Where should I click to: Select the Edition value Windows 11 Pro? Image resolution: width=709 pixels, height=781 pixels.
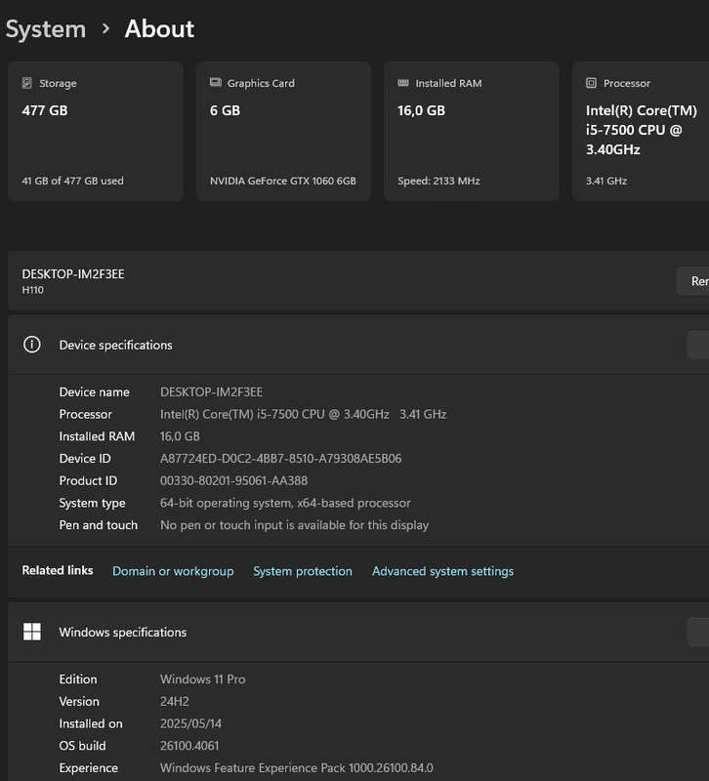click(203, 679)
